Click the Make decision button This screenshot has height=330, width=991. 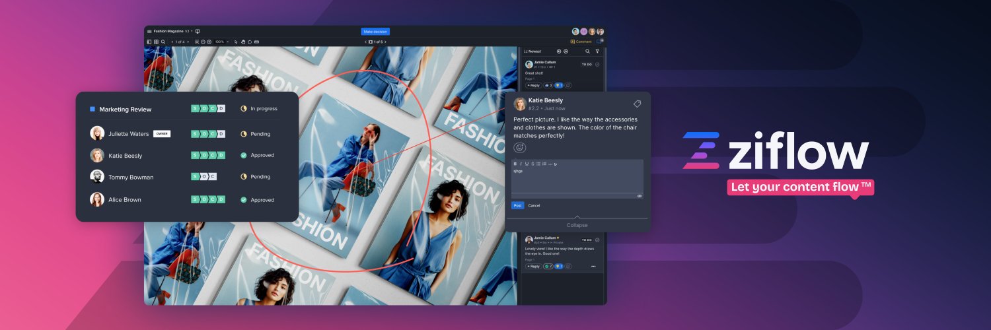tap(375, 31)
